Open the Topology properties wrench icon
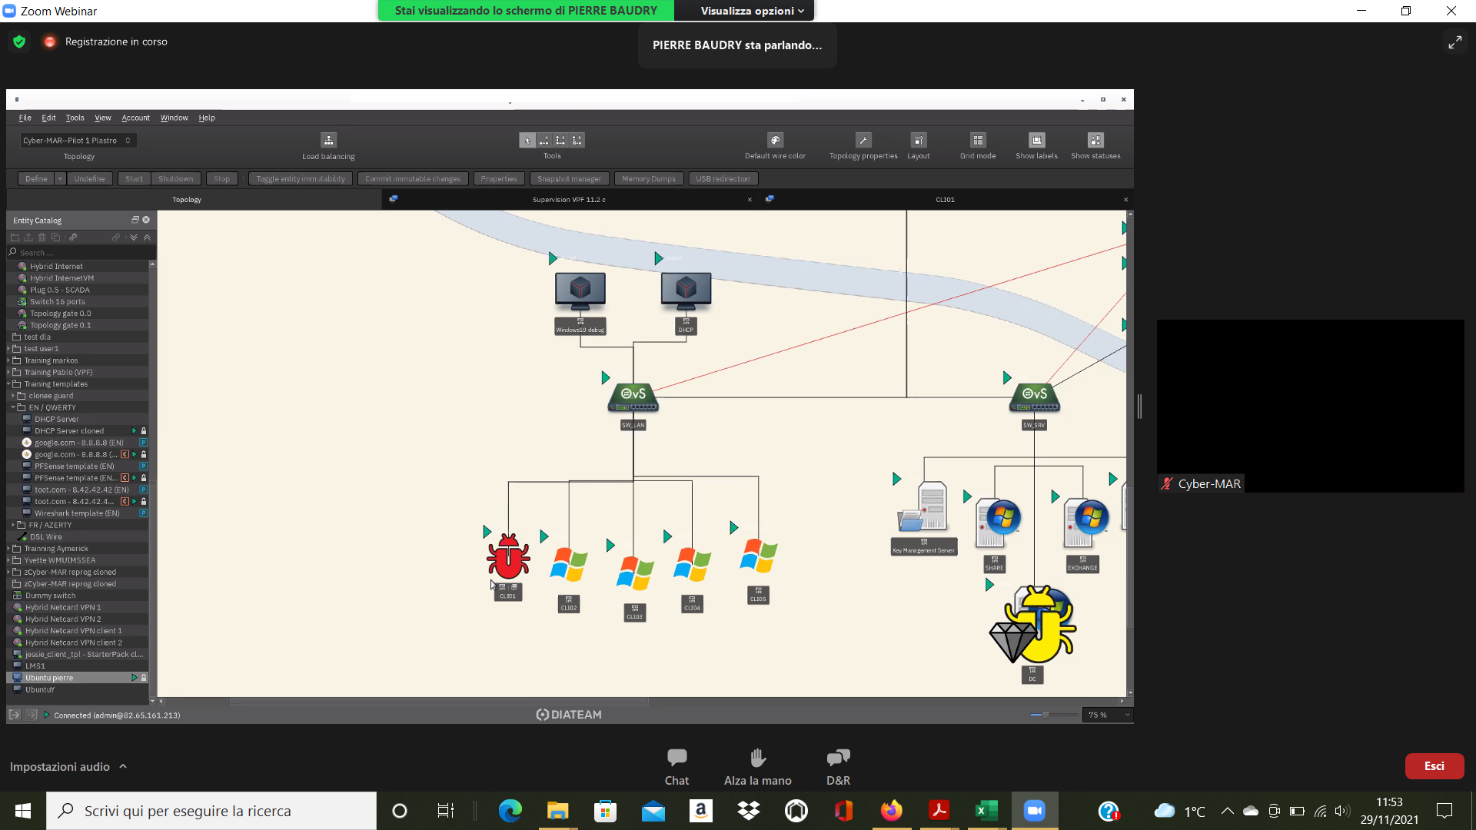This screenshot has width=1476, height=830. click(863, 141)
